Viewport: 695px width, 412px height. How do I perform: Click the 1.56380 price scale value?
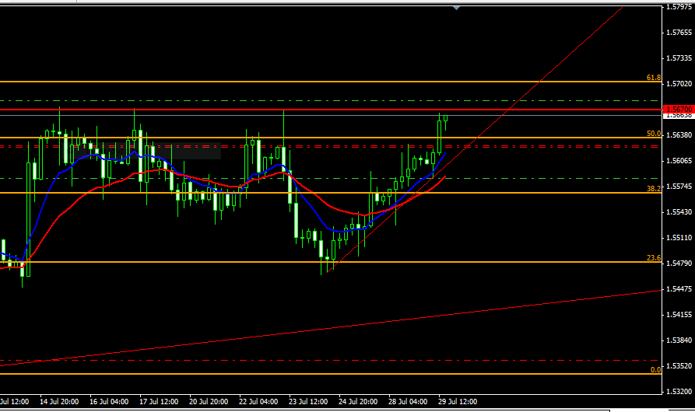pos(679,135)
